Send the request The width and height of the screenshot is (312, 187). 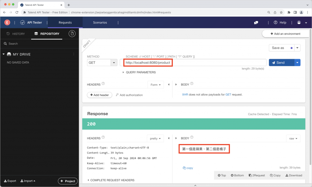pyautogui.click(x=281, y=63)
